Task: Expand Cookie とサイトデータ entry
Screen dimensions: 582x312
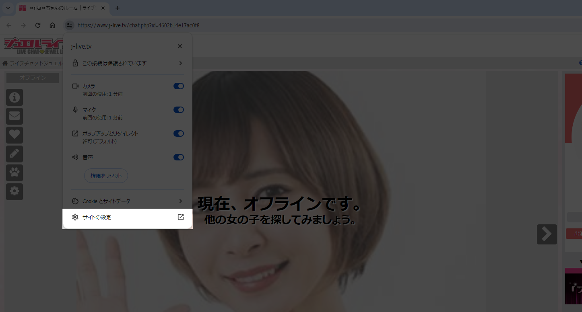Action: pos(128,201)
